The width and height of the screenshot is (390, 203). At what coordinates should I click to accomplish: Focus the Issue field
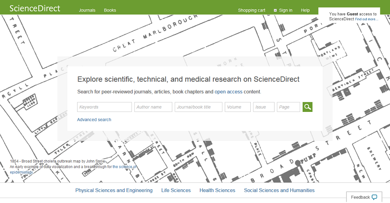point(264,107)
